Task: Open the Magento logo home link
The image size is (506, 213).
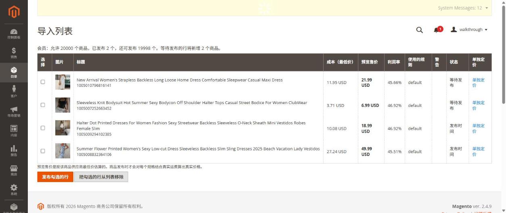Action: [x=14, y=12]
